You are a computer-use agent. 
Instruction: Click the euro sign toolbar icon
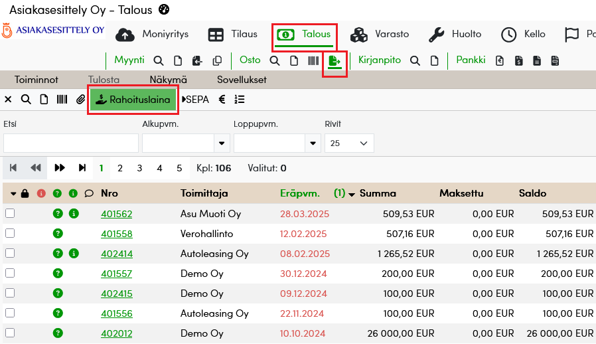click(222, 100)
